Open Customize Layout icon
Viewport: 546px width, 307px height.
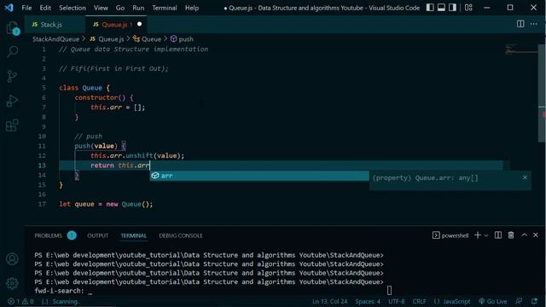coord(468,8)
